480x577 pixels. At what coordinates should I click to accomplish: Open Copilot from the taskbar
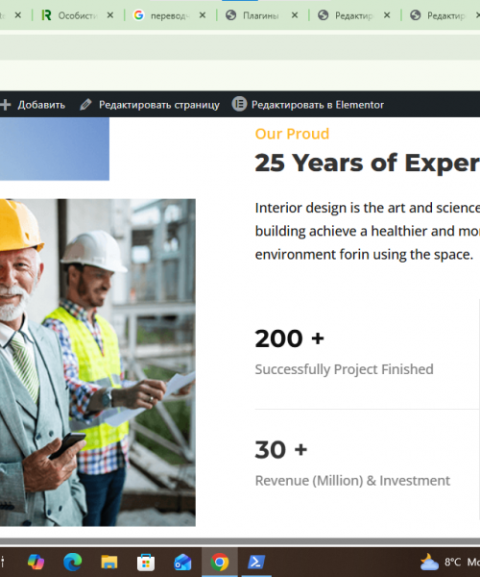tap(36, 562)
